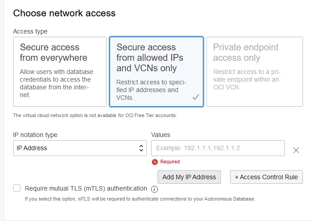Add a new Access Control Rule

point(266,177)
